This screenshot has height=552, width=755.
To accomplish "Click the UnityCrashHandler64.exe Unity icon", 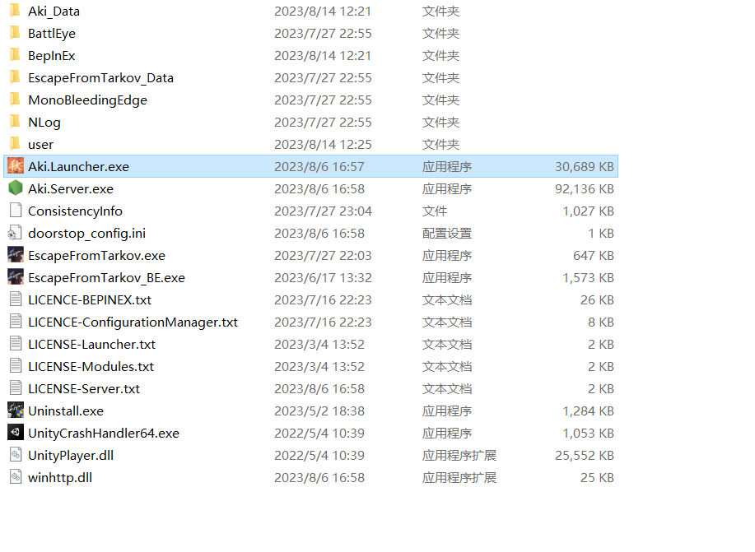I will (15, 433).
